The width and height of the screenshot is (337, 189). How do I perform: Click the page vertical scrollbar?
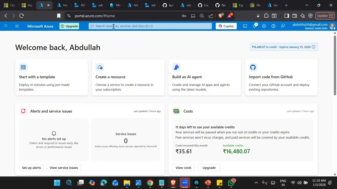(335, 66)
